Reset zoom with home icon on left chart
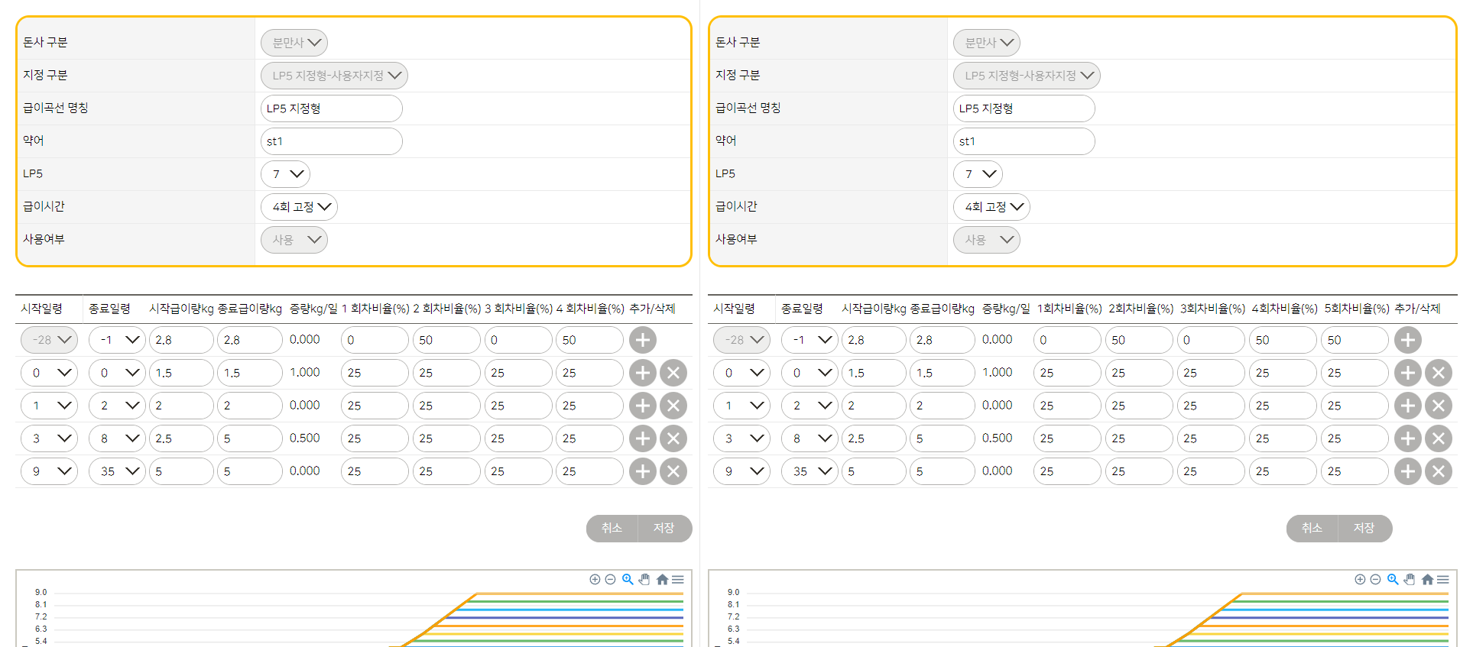 (662, 580)
